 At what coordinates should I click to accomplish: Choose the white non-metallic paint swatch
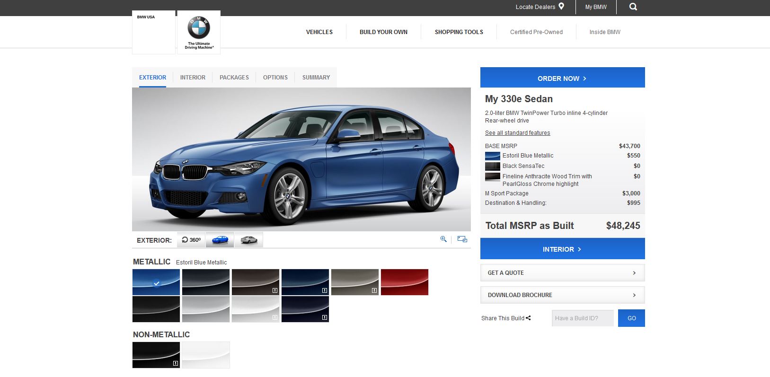pyautogui.click(x=206, y=355)
